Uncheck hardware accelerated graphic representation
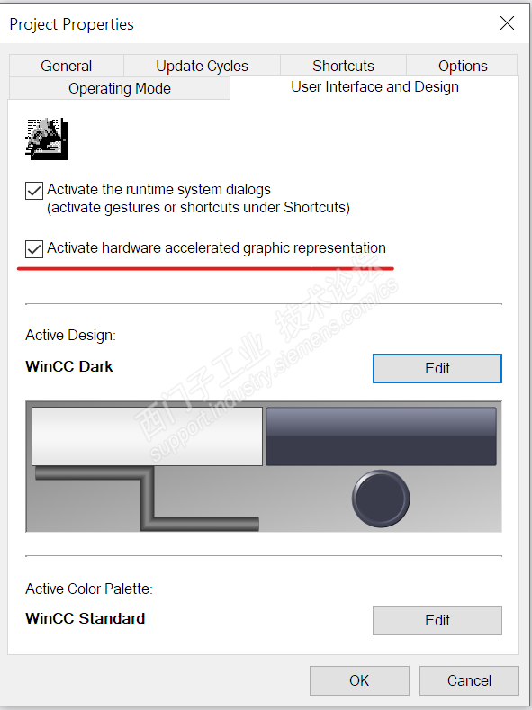The height and width of the screenshot is (710, 532). [x=34, y=249]
